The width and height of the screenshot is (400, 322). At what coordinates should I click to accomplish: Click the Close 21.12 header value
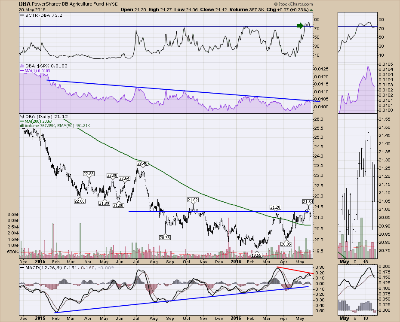214,10
